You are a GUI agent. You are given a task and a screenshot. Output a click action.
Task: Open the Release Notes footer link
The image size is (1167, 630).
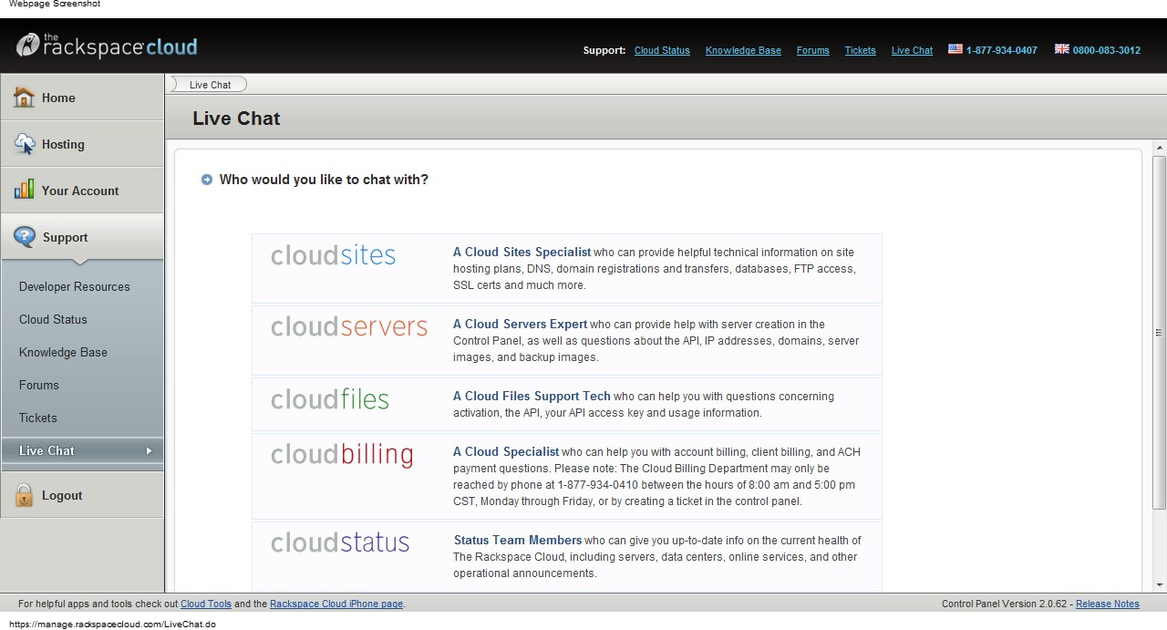[1108, 604]
